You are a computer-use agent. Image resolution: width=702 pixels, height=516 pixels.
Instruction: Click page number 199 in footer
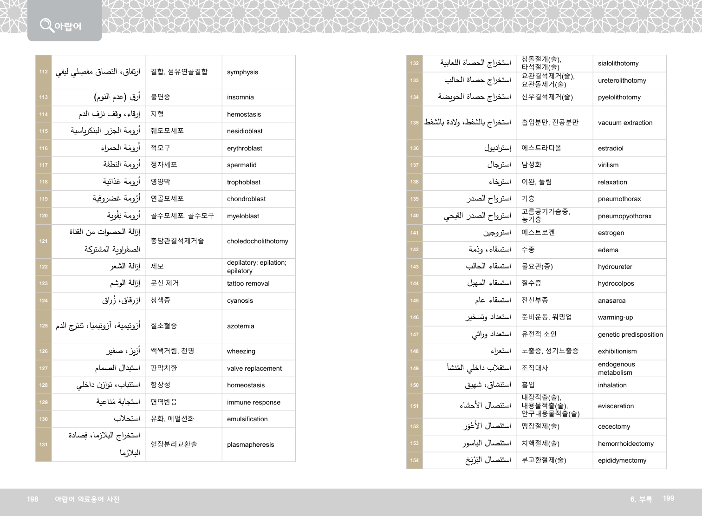pos(668,498)
